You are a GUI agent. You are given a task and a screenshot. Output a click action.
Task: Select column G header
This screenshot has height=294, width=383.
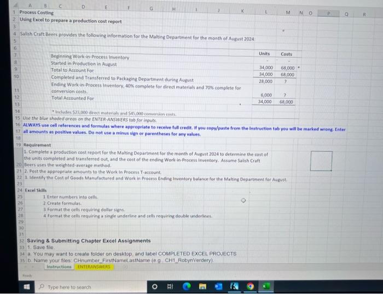coord(152,9)
